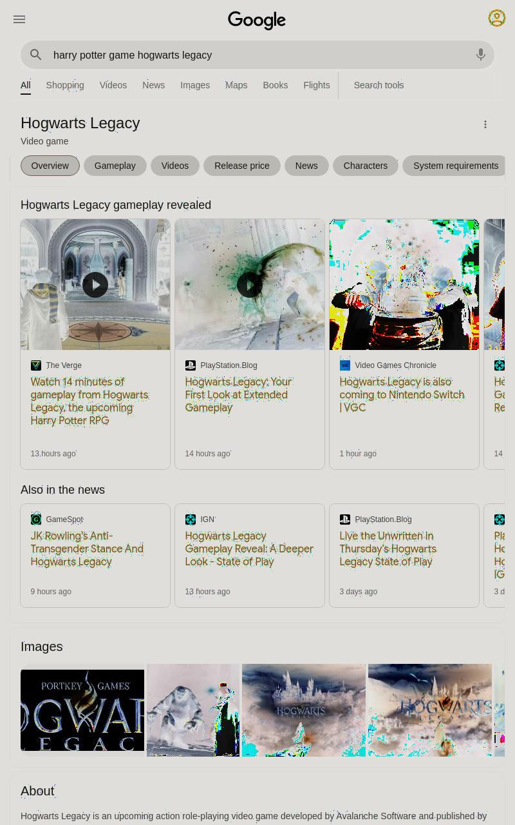Open the Flights tab

[x=317, y=85]
